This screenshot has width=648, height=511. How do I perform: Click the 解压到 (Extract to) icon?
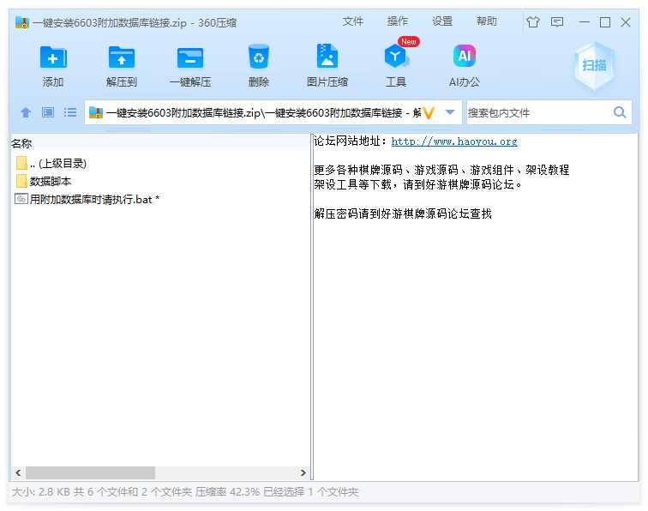[x=121, y=58]
